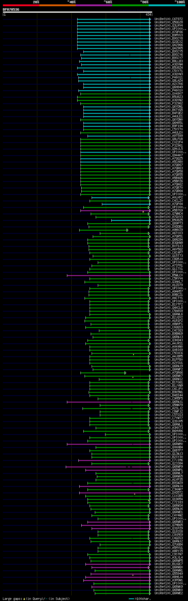Select label UniRef100_B6HVR6
Image resolution: width=188 pixels, height=601 pixels.
[169, 431]
